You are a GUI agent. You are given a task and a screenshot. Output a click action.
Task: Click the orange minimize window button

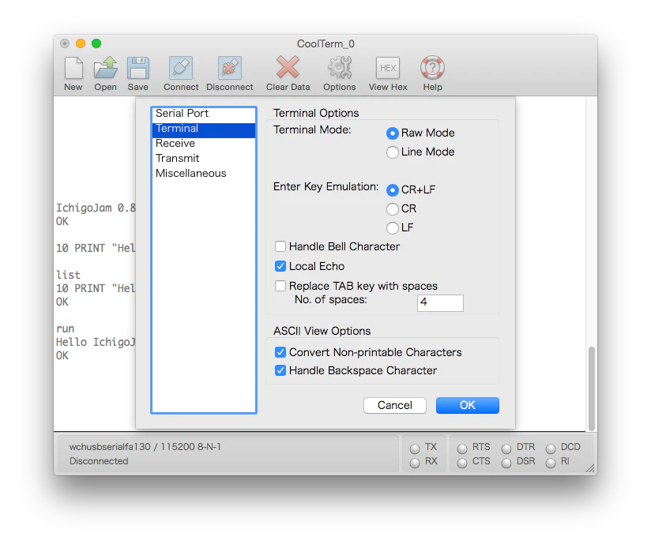pyautogui.click(x=81, y=43)
